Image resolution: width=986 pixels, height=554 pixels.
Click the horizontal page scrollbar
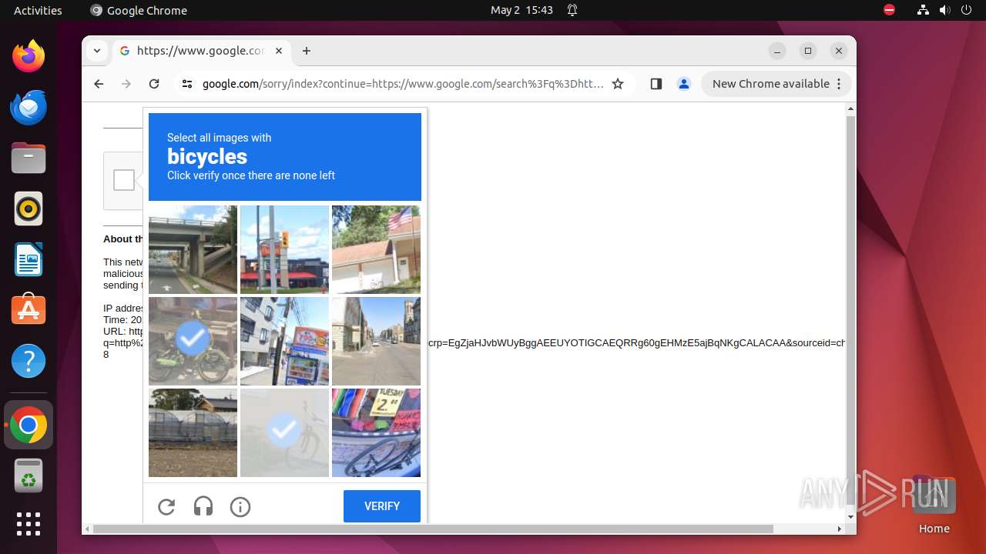[x=433, y=529]
